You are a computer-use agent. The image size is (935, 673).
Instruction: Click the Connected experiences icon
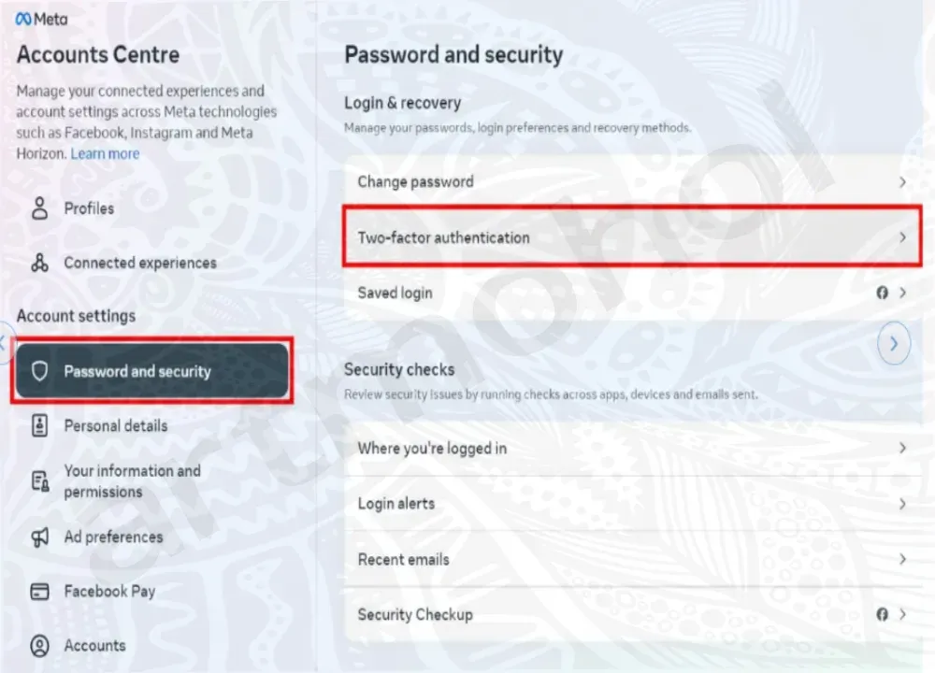tap(39, 264)
